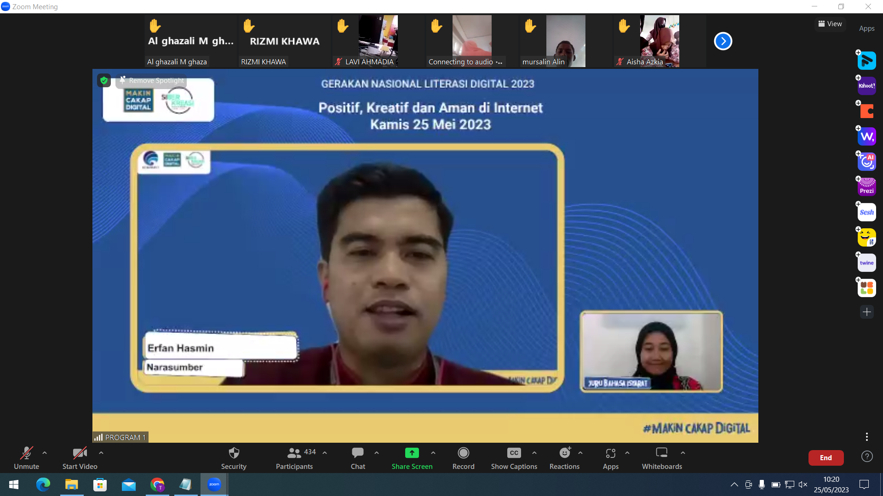This screenshot has width=883, height=496.
Task: Open the Reactions picker
Action: (565, 458)
